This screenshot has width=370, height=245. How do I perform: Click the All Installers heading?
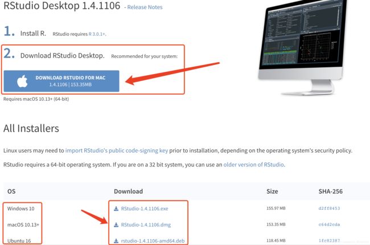click(31, 129)
